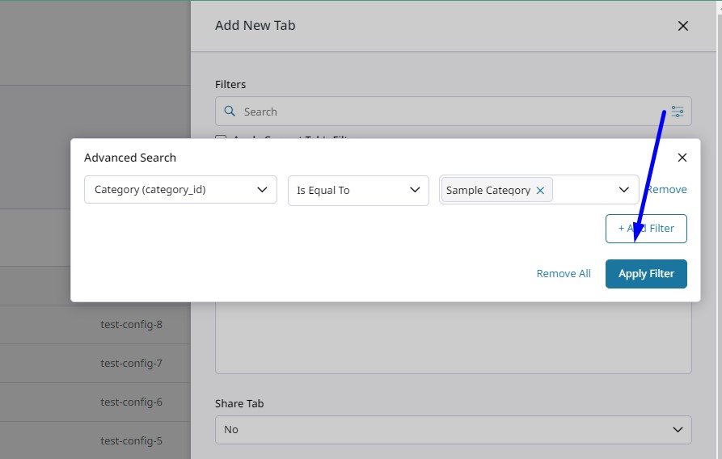Expand the filter value dropdown chevron
This screenshot has width=722, height=459.
(x=623, y=190)
